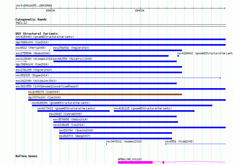The width and height of the screenshot is (233, 165).
Task: Select the 9q21.12 cytogenetic band label
Action: click(x=21, y=23)
